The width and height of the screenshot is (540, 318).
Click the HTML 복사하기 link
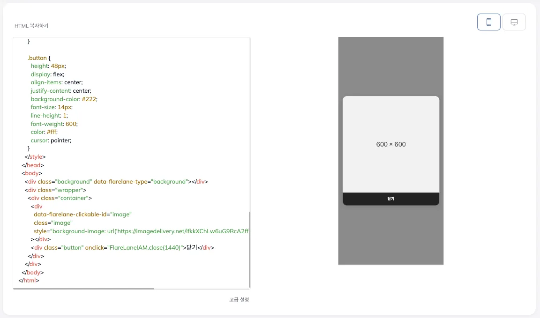[x=31, y=26]
